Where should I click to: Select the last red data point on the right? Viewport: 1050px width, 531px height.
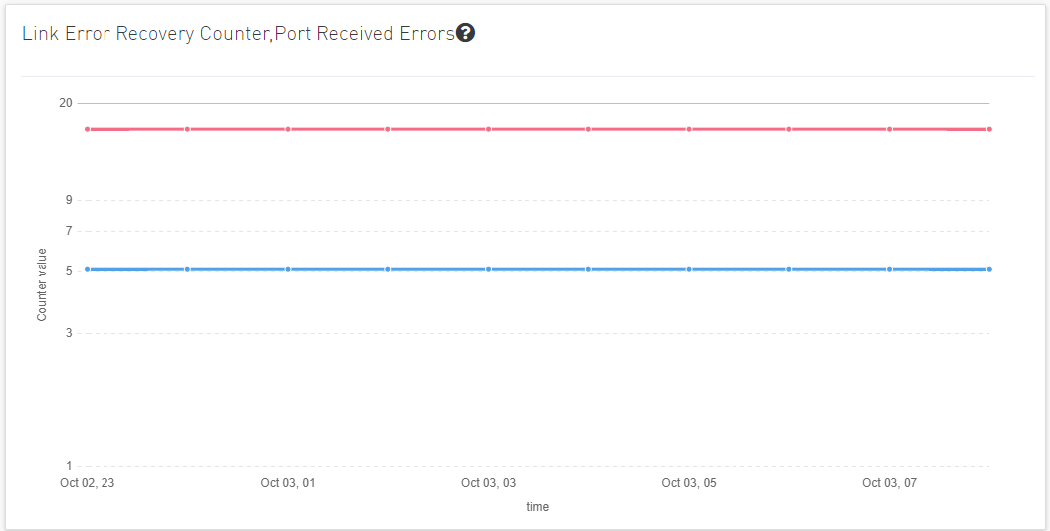[x=989, y=129]
